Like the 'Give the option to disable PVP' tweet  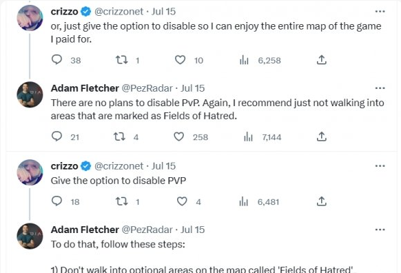point(182,201)
